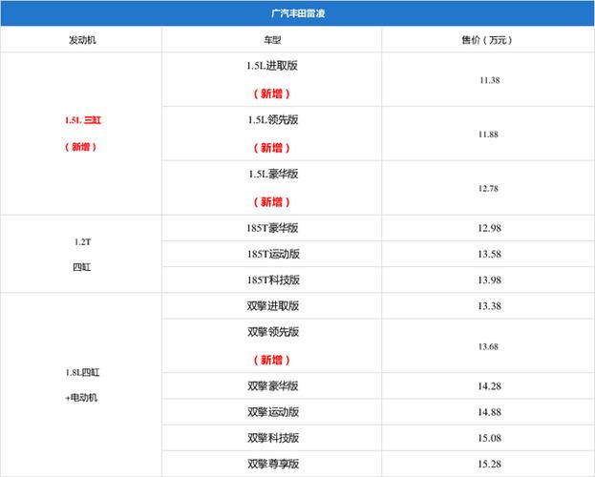The height and width of the screenshot is (477, 595).
Task: Click the red （新增） under 1.5L领先版
Action: [x=271, y=148]
